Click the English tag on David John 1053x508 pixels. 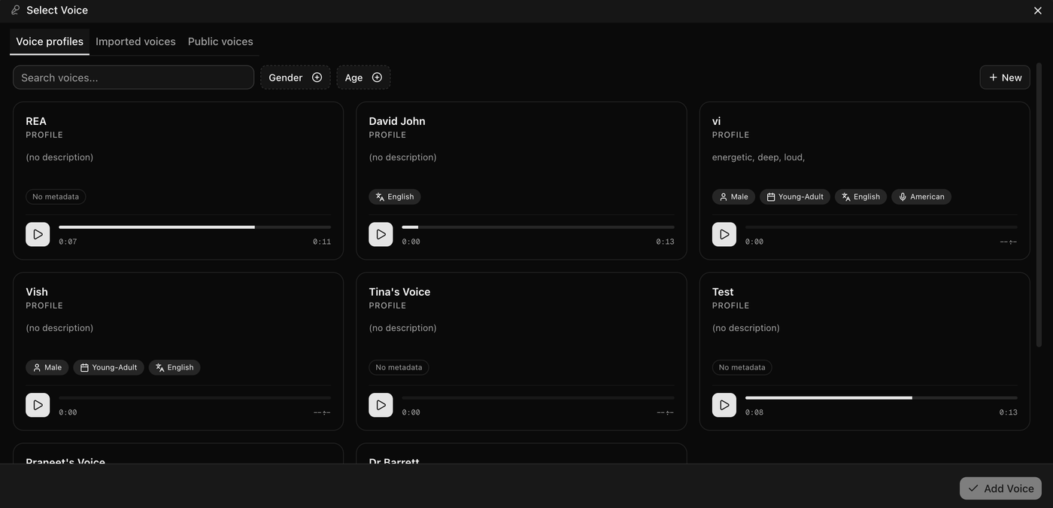(395, 196)
